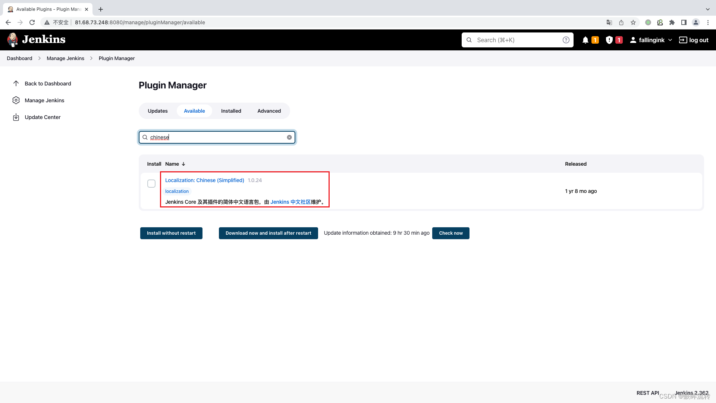Viewport: 716px width, 403px height.
Task: Click Back to Dashboard sidebar link text
Action: point(48,84)
